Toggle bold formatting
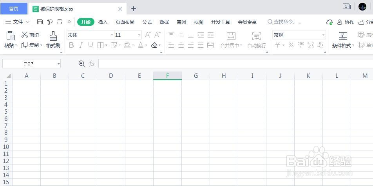 tap(71, 45)
